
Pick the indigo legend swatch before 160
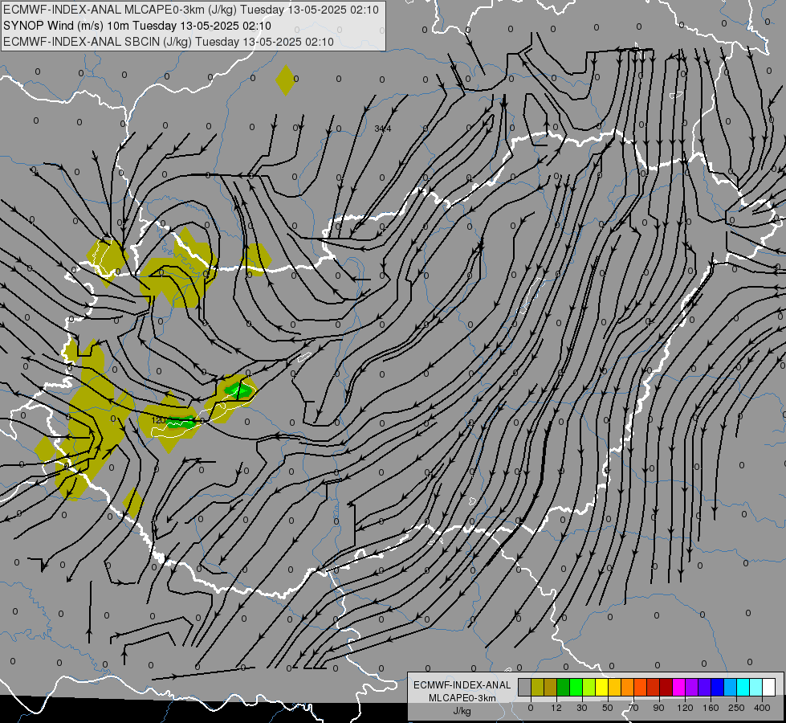705,687
